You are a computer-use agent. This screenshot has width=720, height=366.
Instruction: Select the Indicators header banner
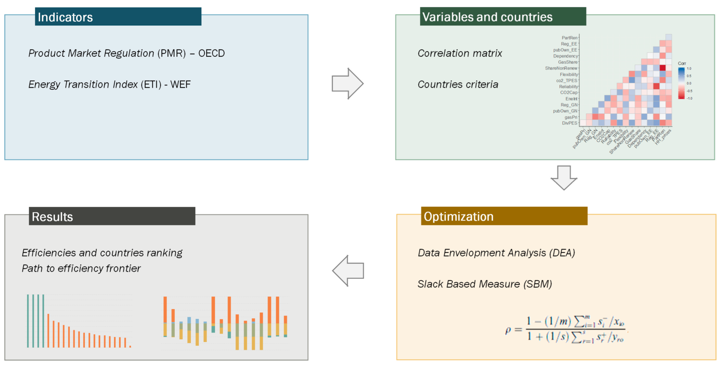pyautogui.click(x=118, y=17)
